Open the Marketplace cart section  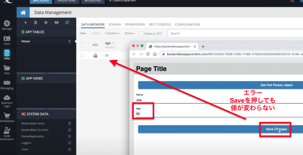7,118
